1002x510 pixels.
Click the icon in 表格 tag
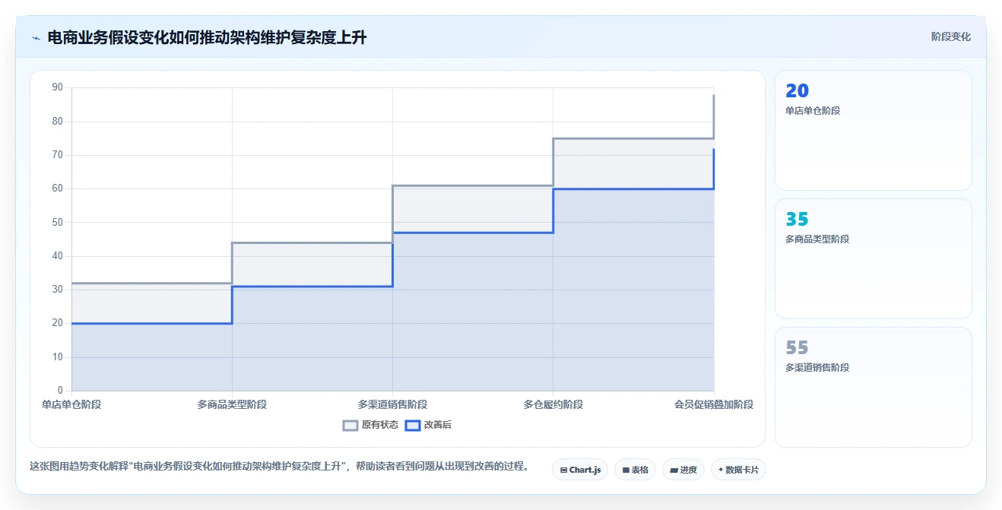626,470
